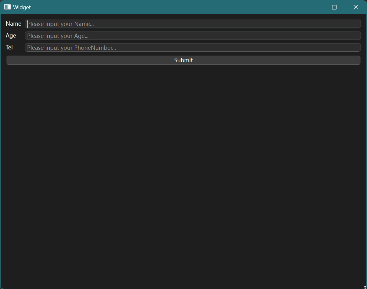Grab the resize grip in window corner

click(365, 287)
